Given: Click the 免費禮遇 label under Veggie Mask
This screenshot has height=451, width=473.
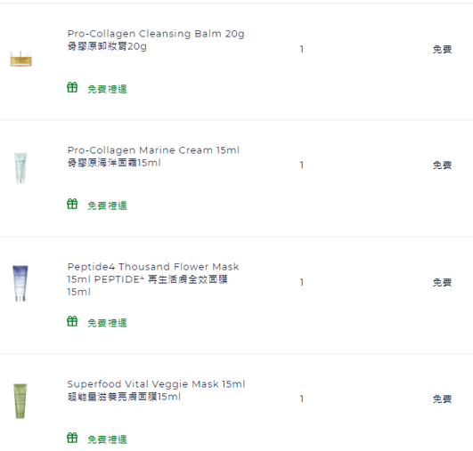Looking at the screenshot, I should pyautogui.click(x=107, y=439).
